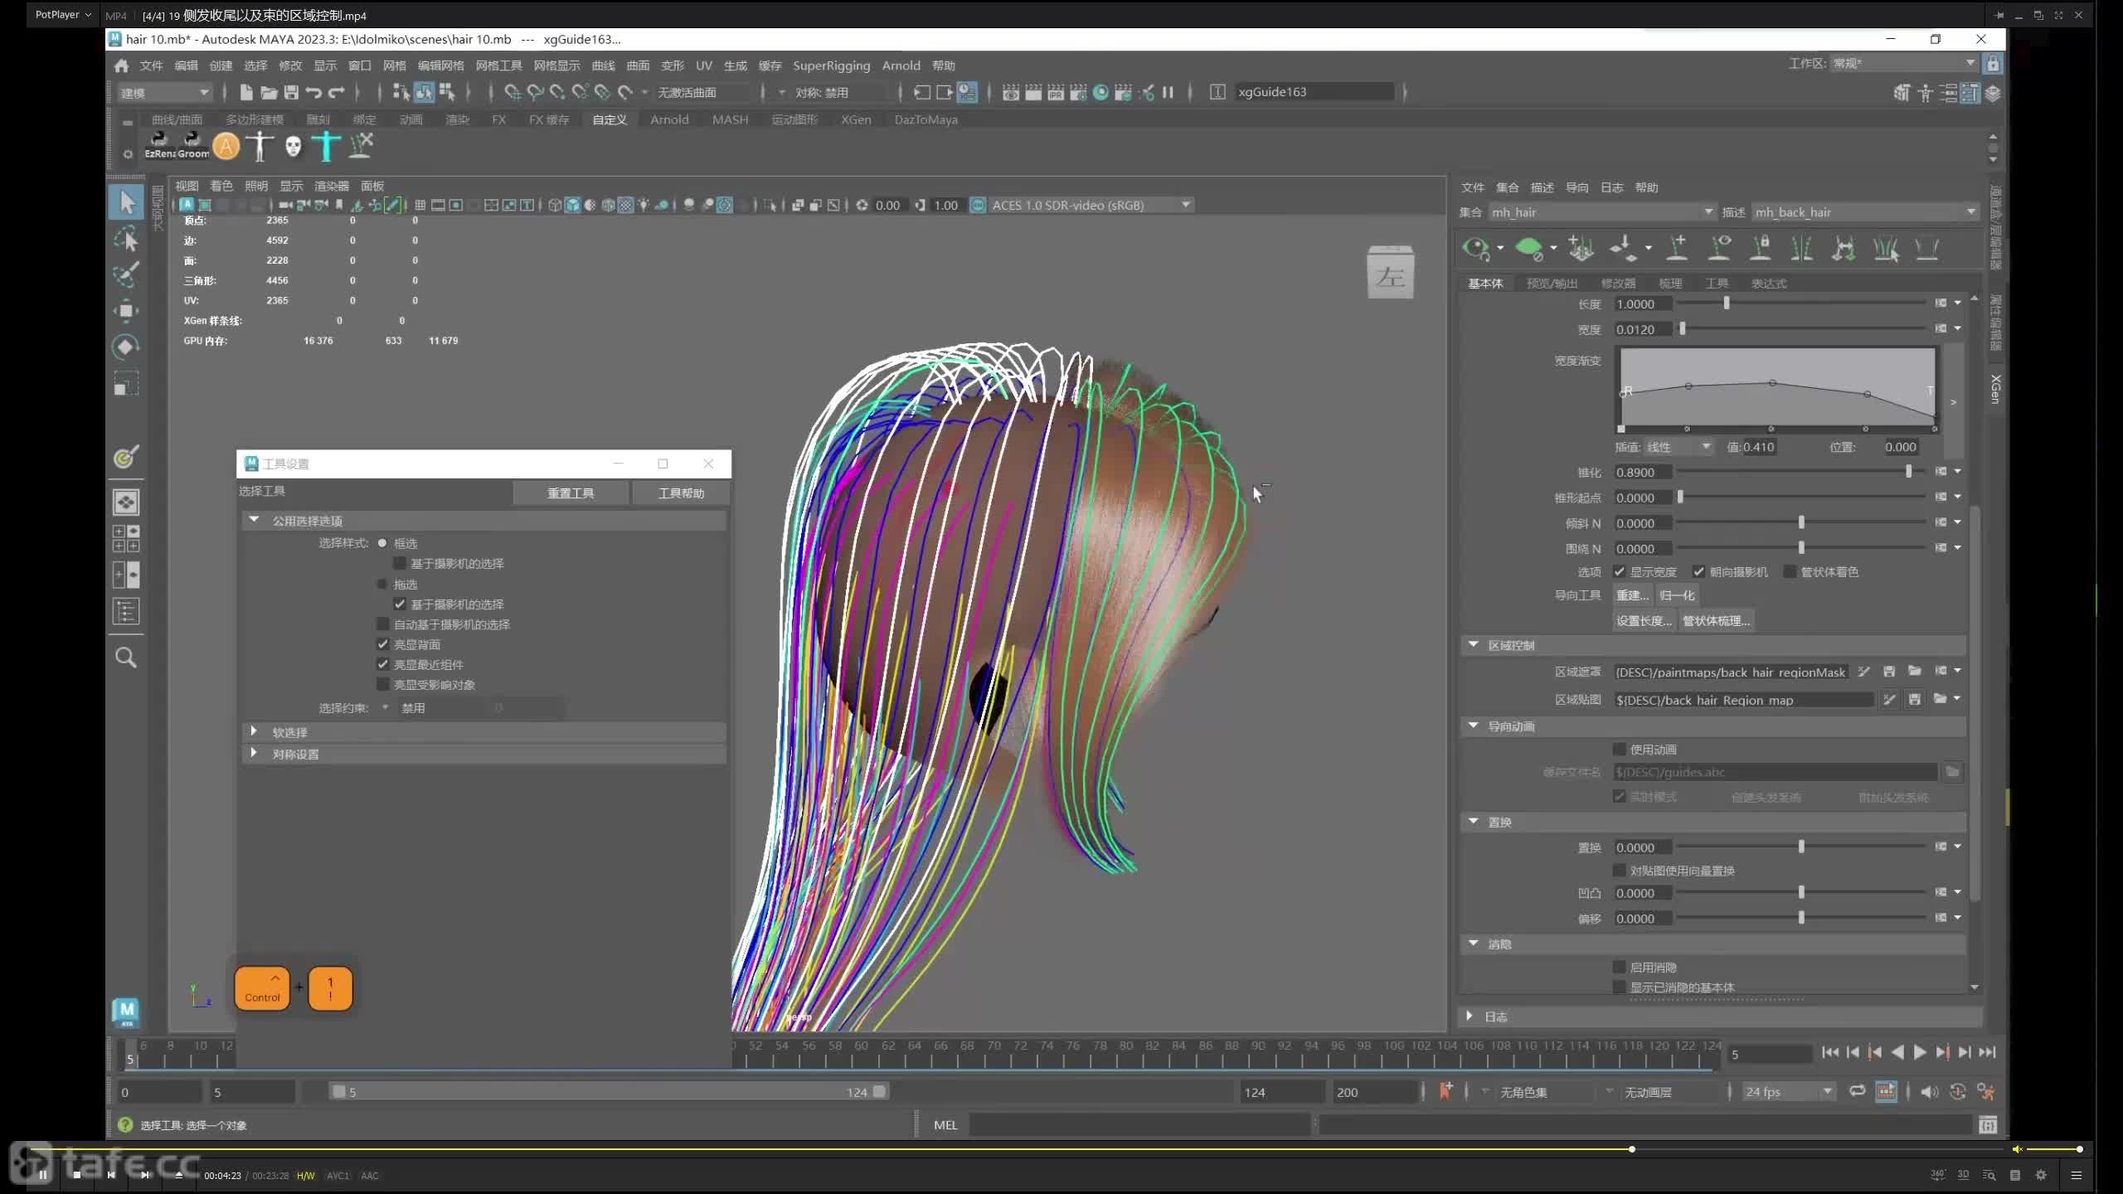This screenshot has height=1194, width=2123.
Task: Click the select guides cursor icon
Action: pyautogui.click(x=1887, y=248)
